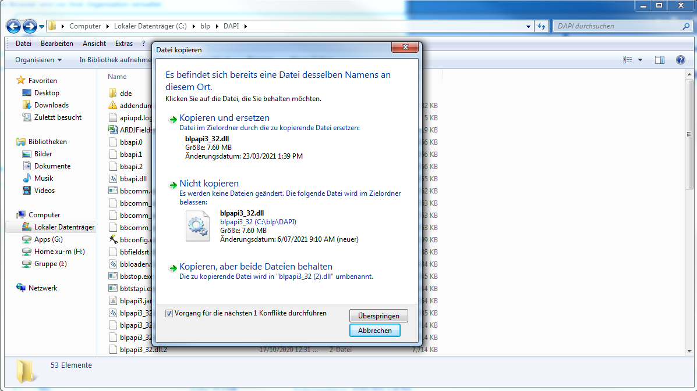The image size is (697, 391).
Task: Click the Überspringen button
Action: point(378,316)
